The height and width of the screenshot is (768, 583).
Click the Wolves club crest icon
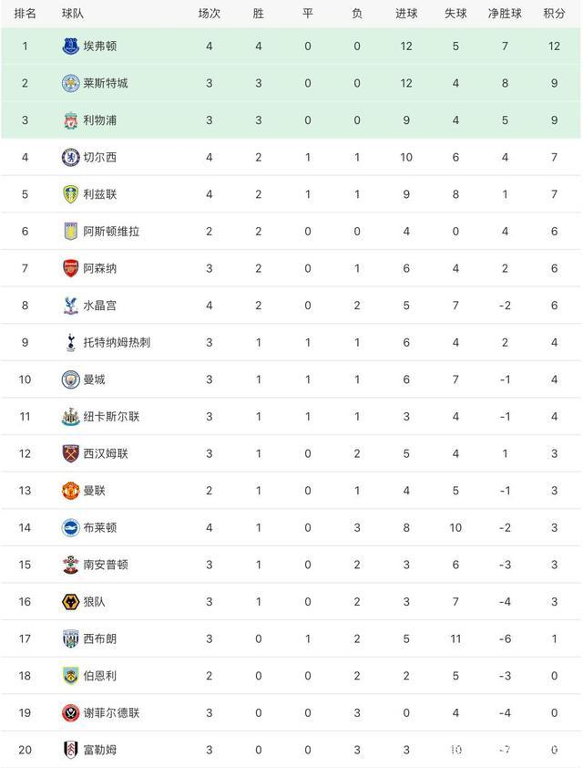point(71,602)
